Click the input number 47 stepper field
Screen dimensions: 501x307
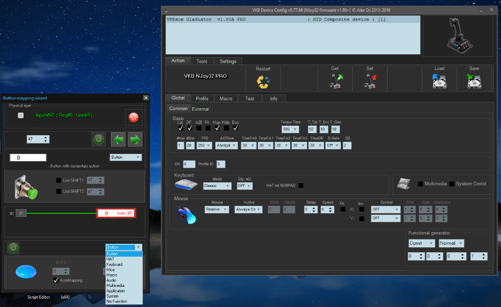point(38,139)
